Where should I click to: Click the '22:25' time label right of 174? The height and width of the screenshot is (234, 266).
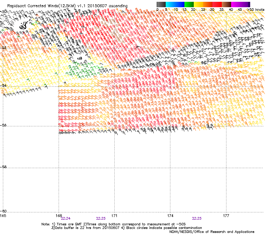(x=197, y=219)
